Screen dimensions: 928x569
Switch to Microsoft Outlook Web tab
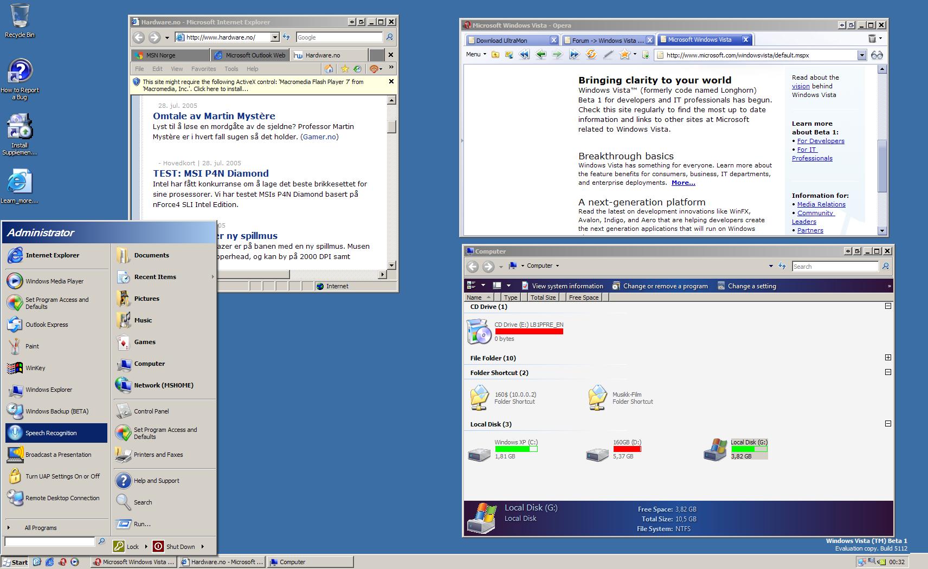[250, 55]
